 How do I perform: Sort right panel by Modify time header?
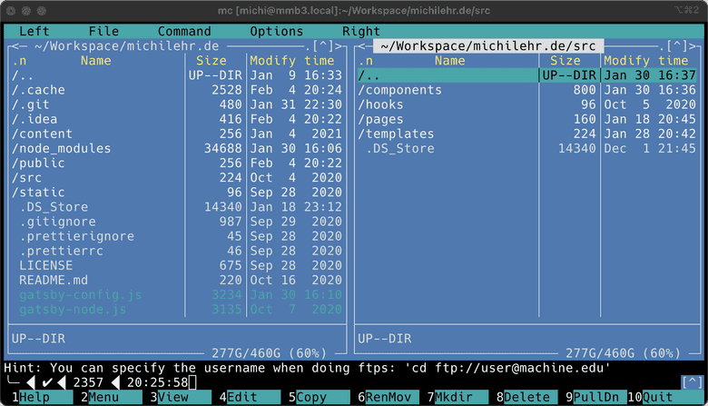(x=647, y=61)
